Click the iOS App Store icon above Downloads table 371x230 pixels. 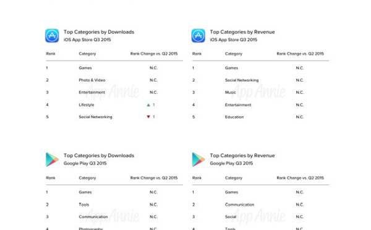coord(52,36)
